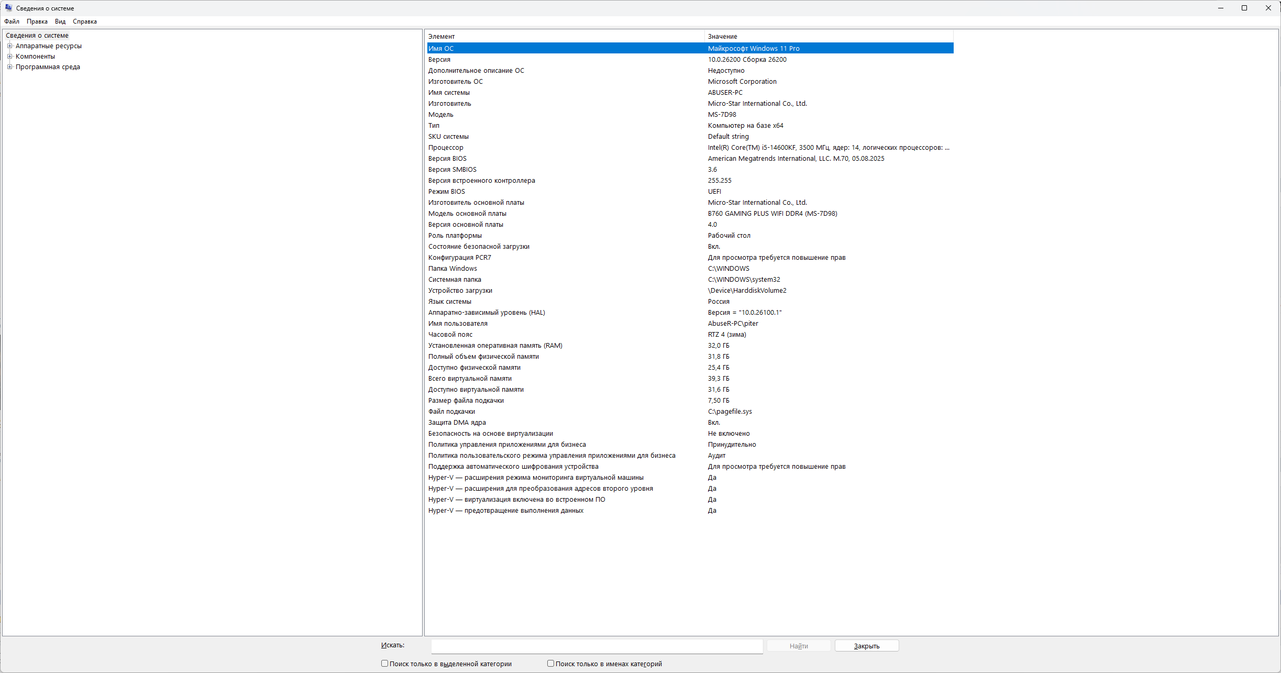Viewport: 1281px width, 673px height.
Task: Select the Компоненты category label
Action: coord(35,57)
